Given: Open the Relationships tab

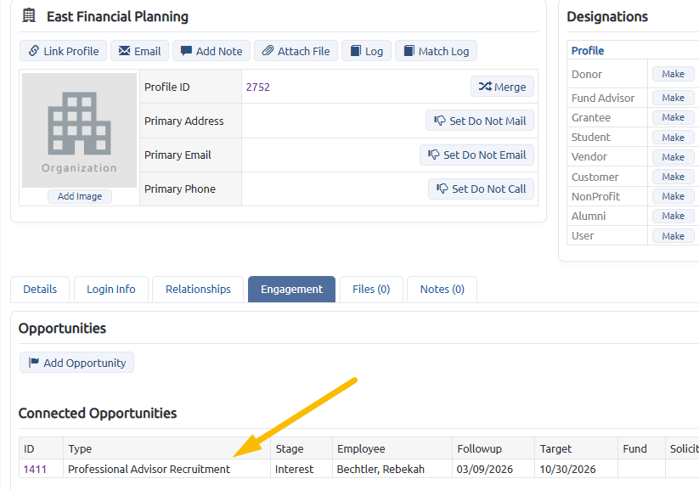Looking at the screenshot, I should click(x=198, y=290).
